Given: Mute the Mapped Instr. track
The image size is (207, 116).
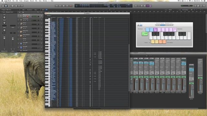Looking at the screenshot, I should (24, 17).
